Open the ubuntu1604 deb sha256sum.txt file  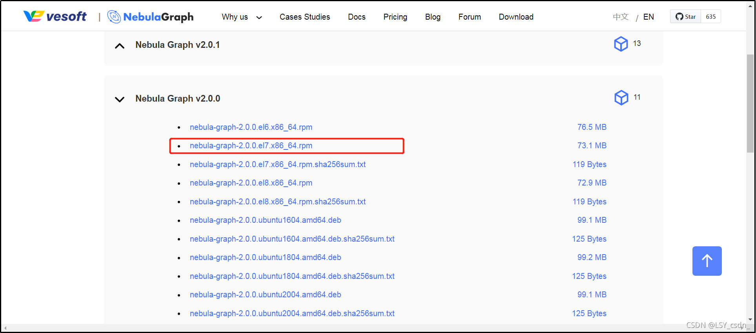(x=292, y=239)
